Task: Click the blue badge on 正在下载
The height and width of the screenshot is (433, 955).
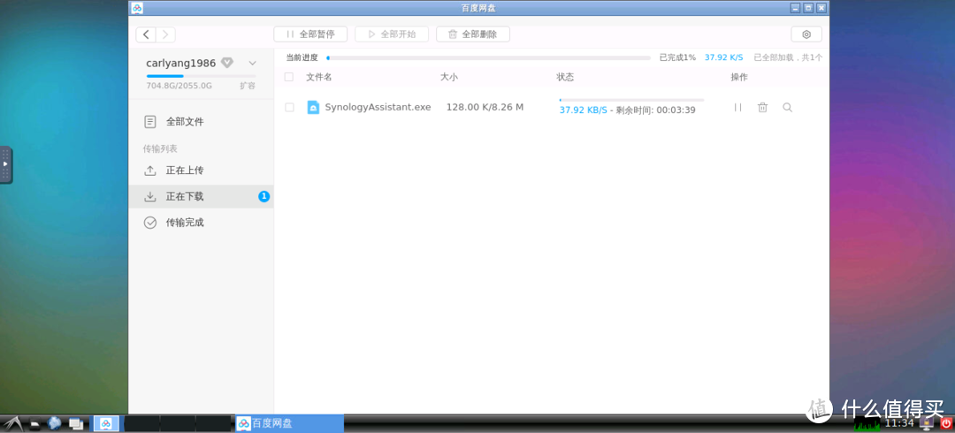Action: pos(264,197)
